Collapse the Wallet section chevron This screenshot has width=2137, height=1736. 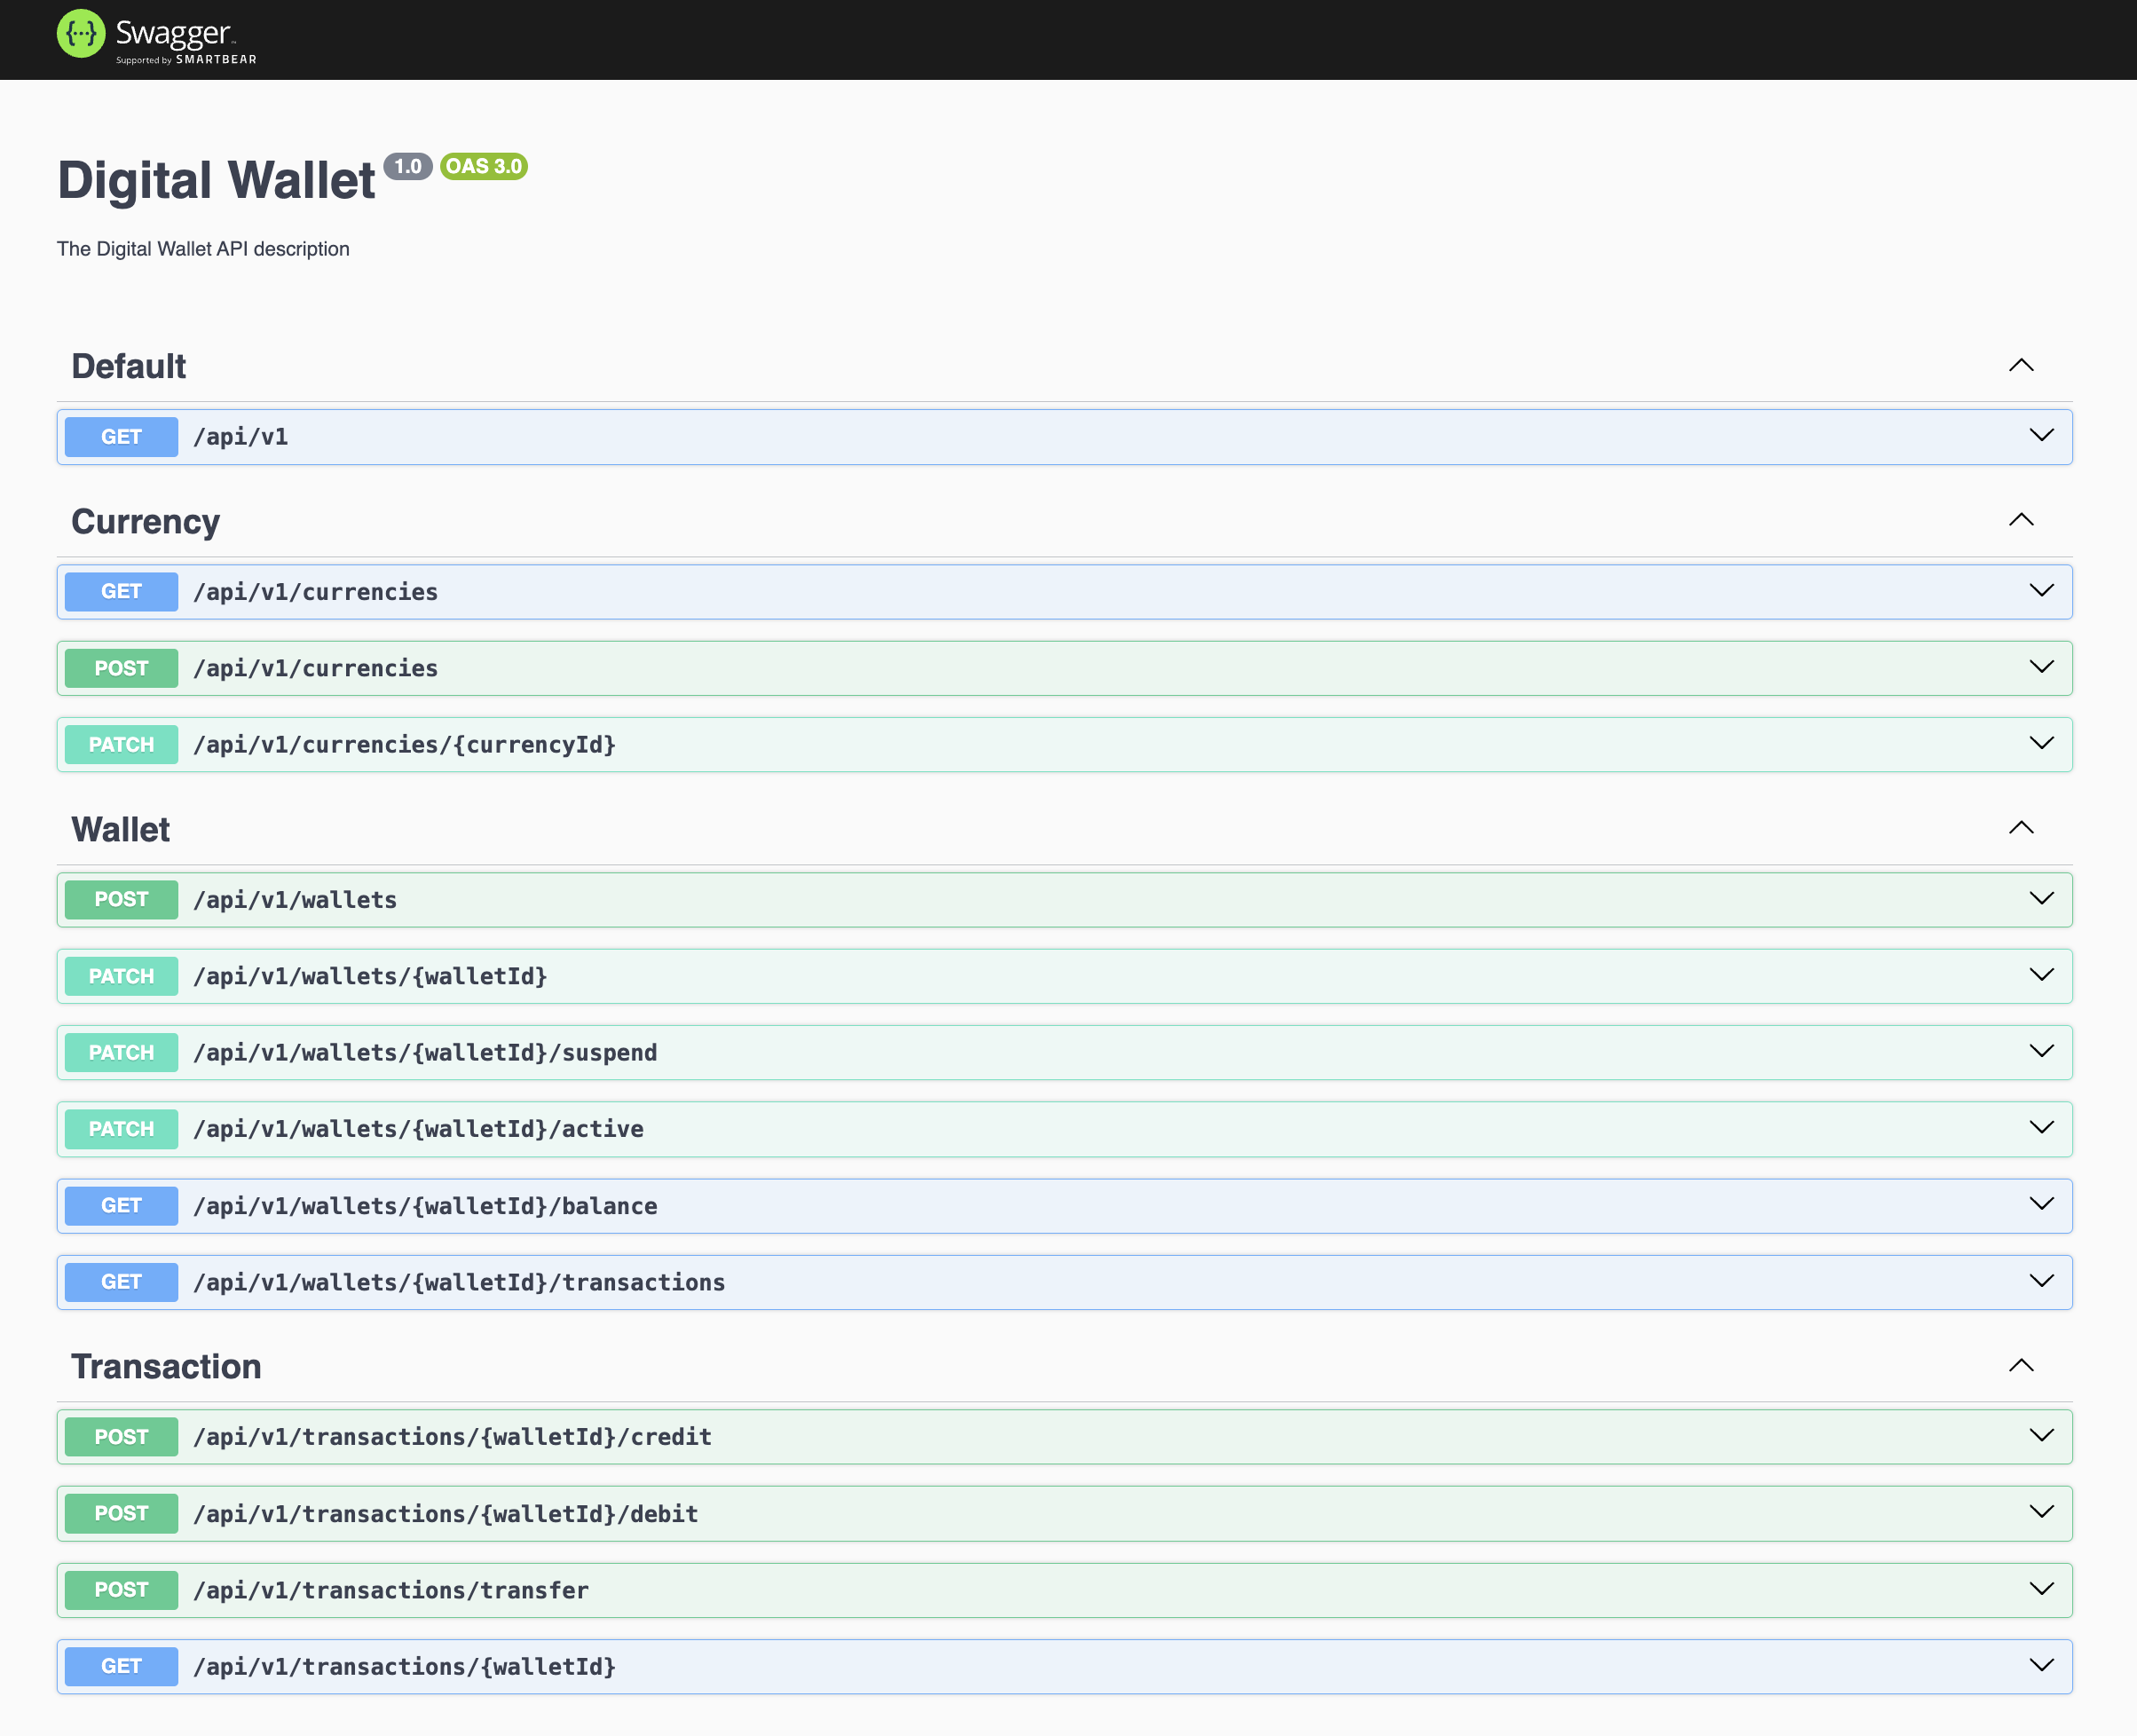coord(2021,828)
